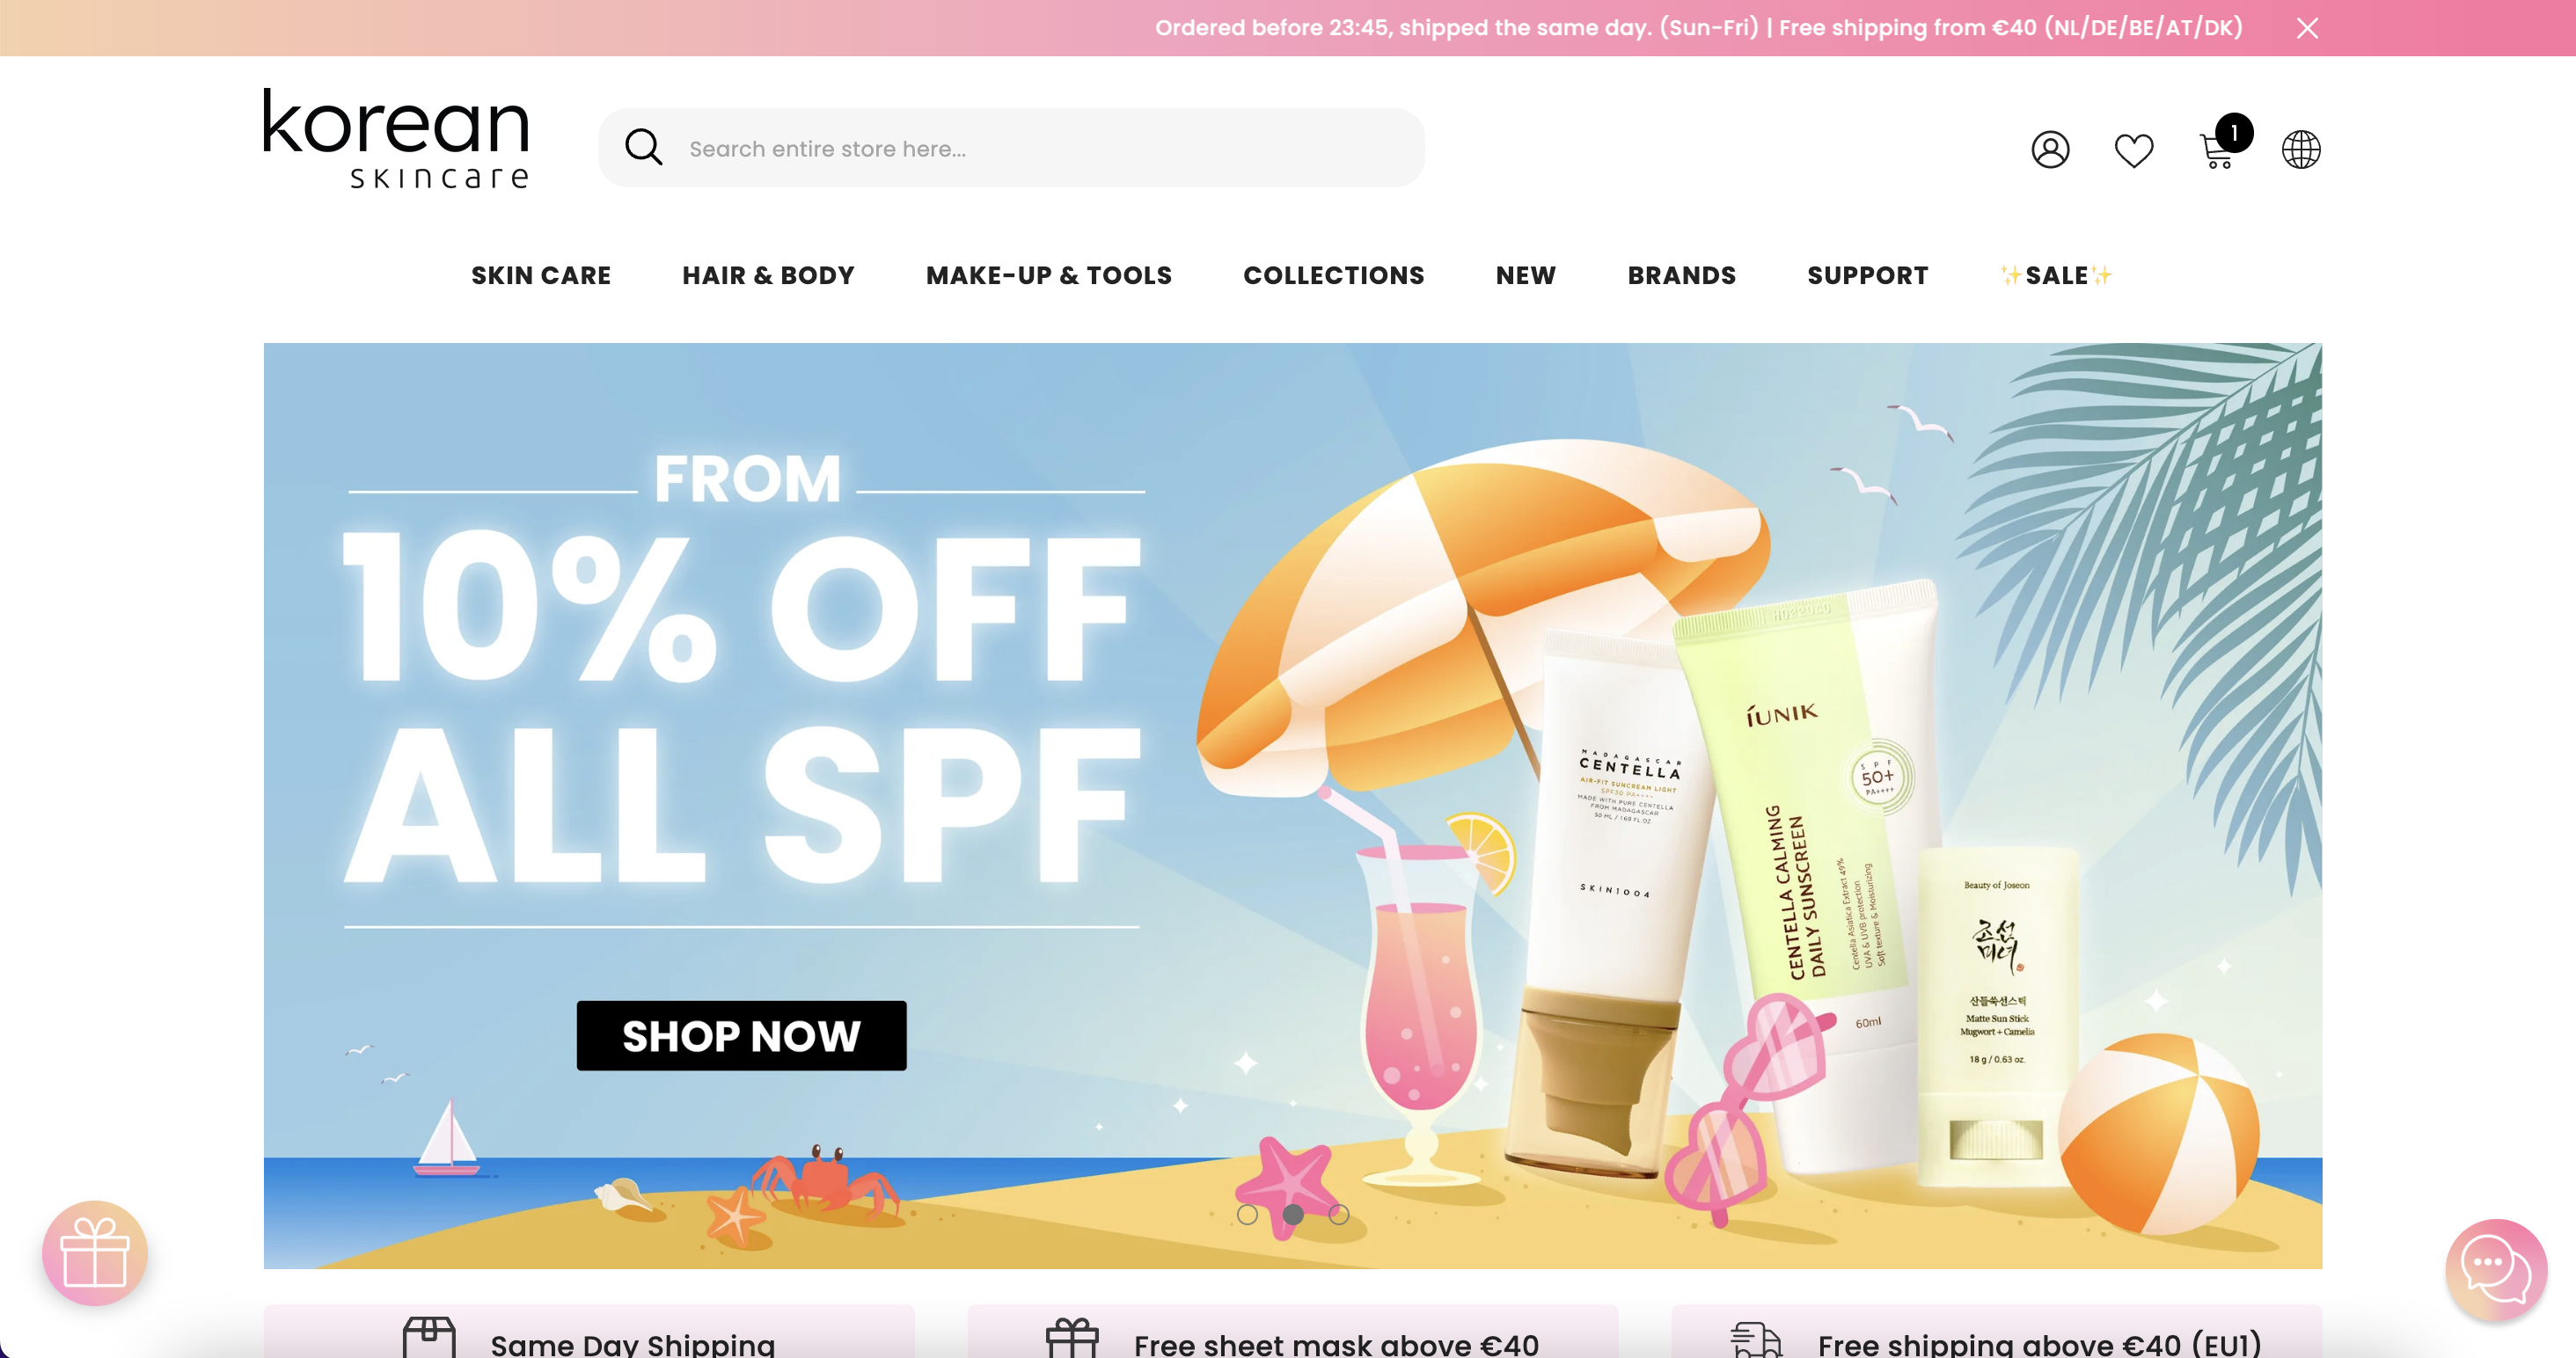Open the live chat bubble

2496,1270
